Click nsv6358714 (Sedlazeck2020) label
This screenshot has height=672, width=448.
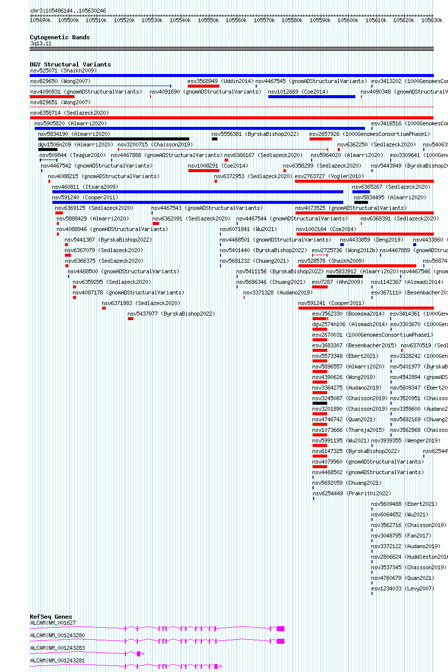click(x=69, y=113)
